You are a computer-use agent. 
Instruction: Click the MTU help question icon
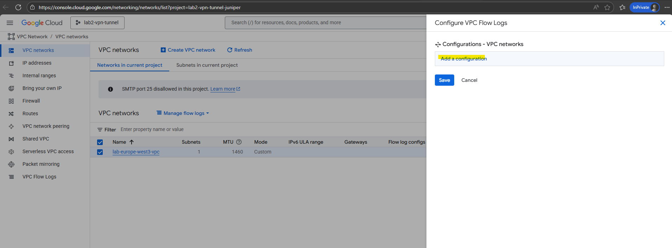[x=239, y=142]
